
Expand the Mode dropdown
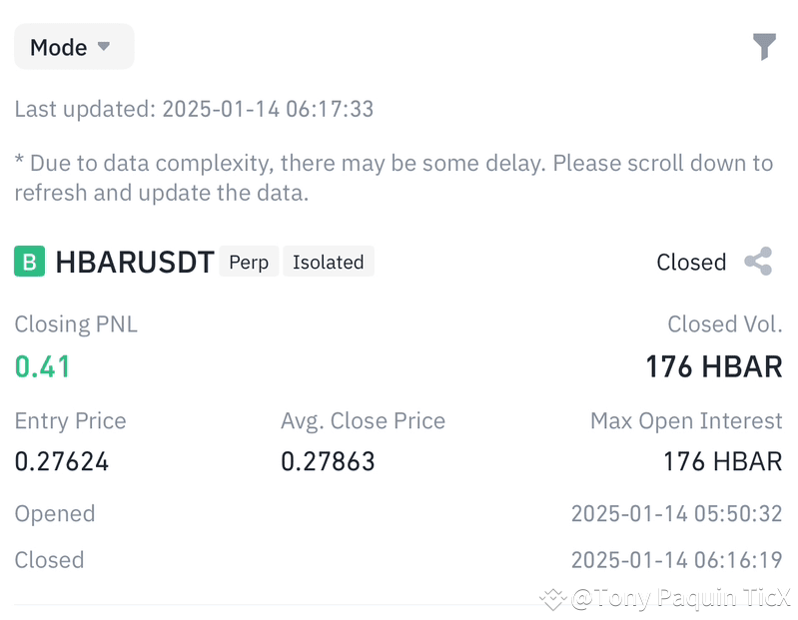coord(74,47)
